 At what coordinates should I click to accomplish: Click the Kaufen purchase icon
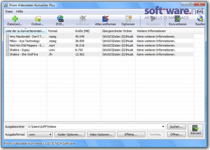point(200,19)
